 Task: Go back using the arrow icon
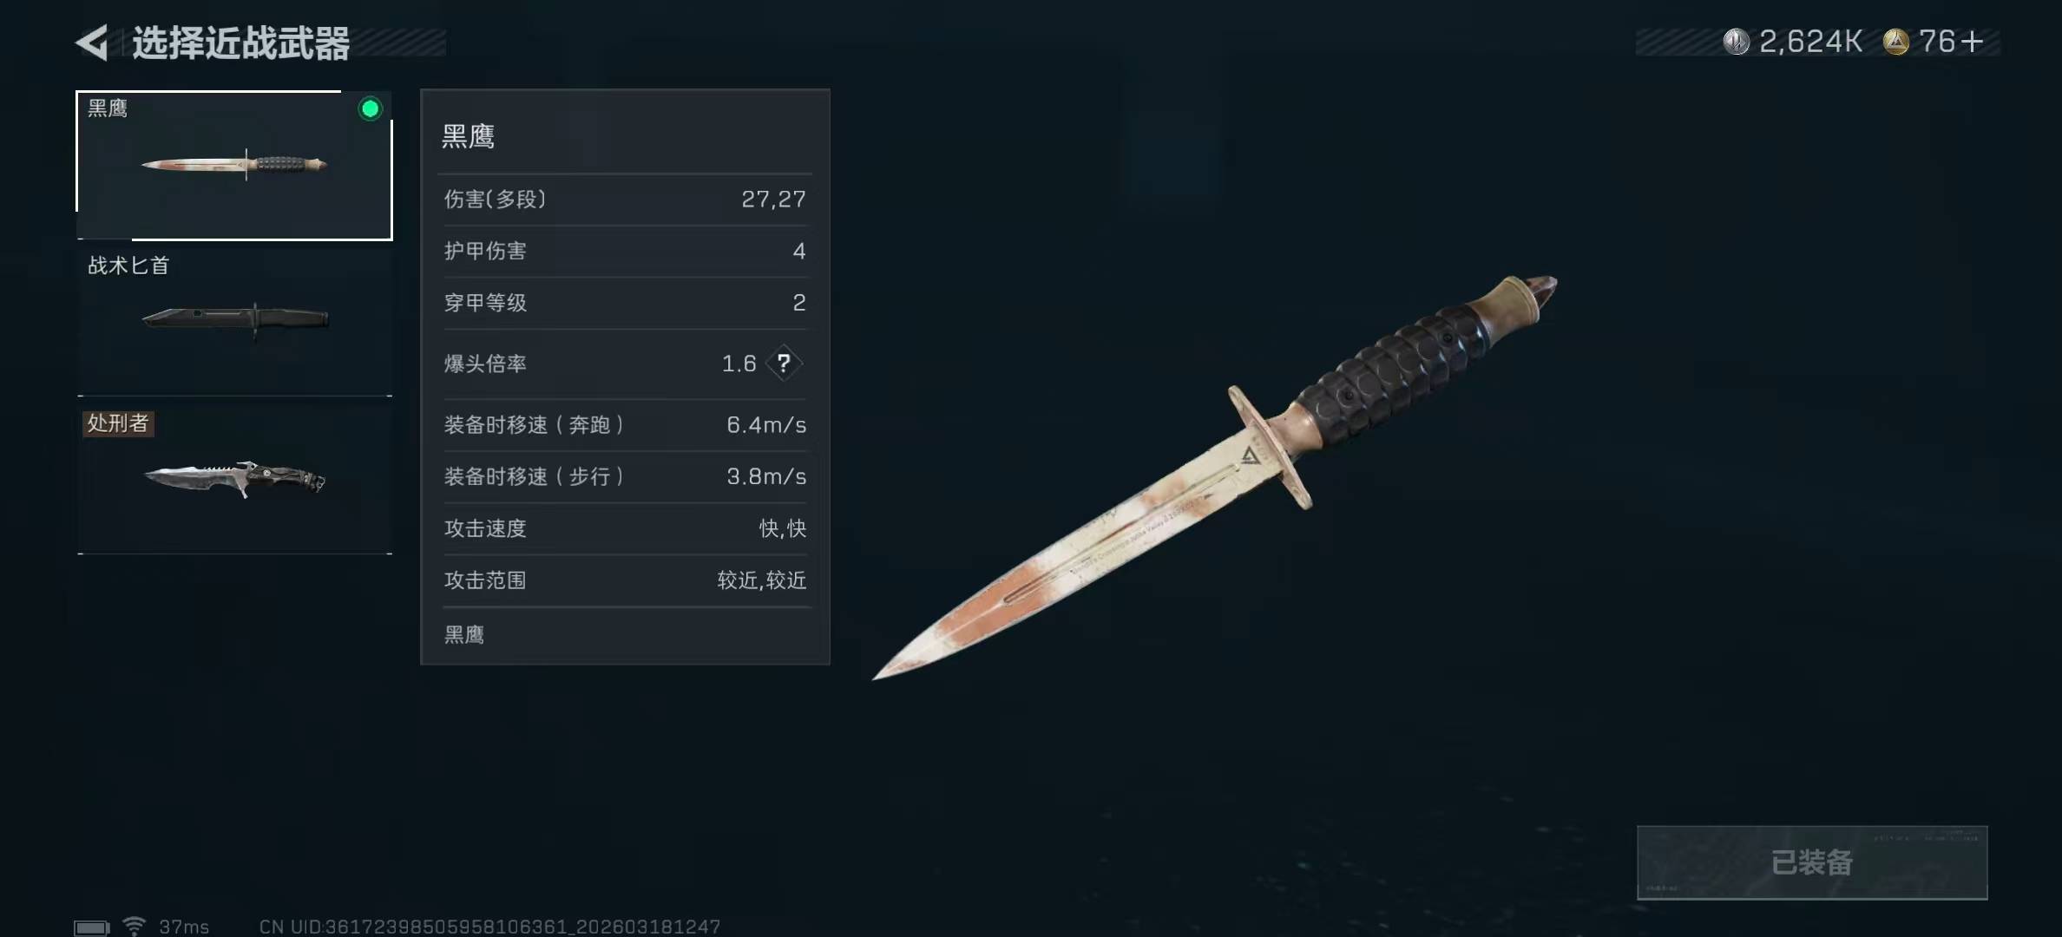click(92, 43)
